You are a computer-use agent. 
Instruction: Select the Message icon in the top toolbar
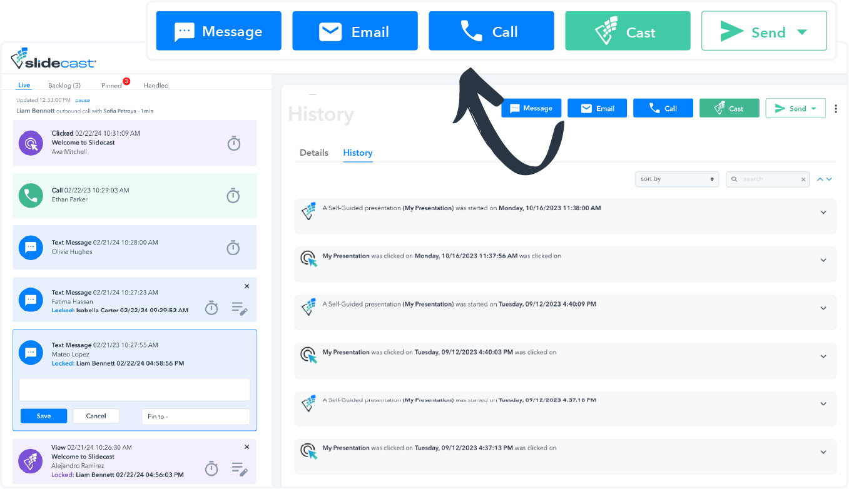coord(185,31)
